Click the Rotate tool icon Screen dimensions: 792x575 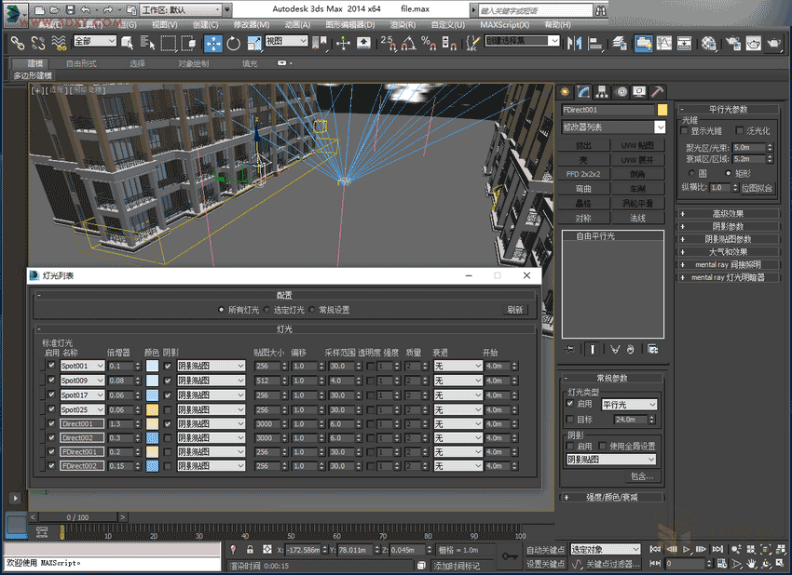click(x=233, y=43)
